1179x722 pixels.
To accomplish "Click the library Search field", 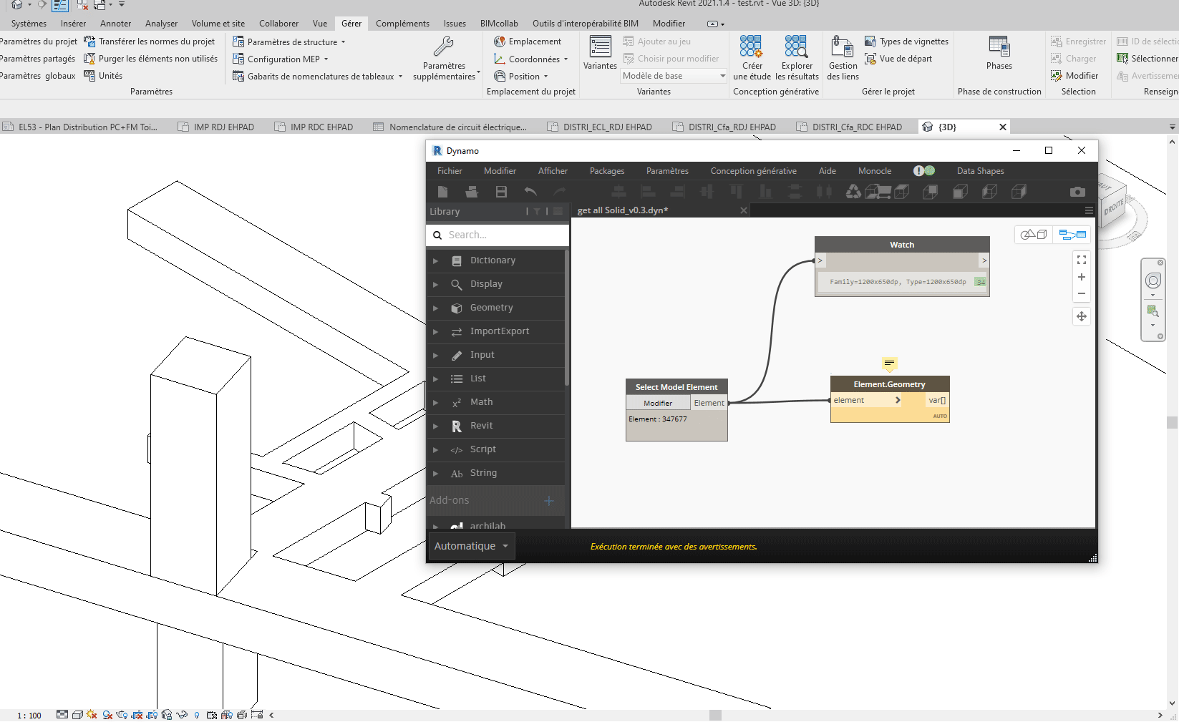I will (505, 235).
